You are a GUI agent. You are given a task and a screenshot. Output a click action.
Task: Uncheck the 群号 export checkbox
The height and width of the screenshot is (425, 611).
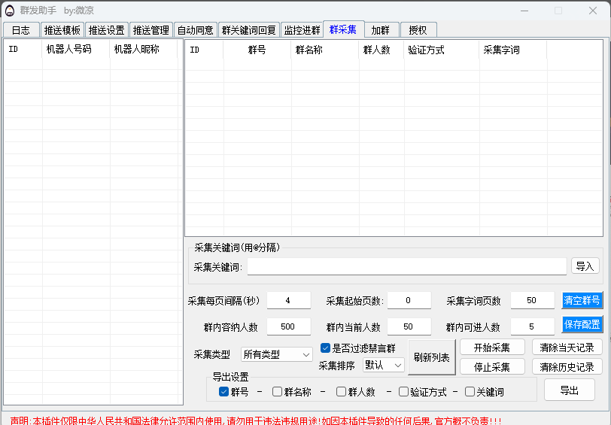pos(223,391)
